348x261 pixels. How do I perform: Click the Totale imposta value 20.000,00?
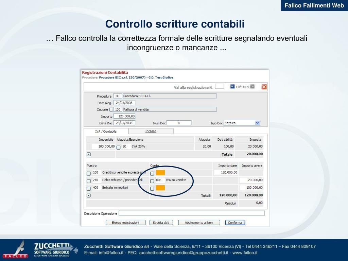pyautogui.click(x=255, y=154)
